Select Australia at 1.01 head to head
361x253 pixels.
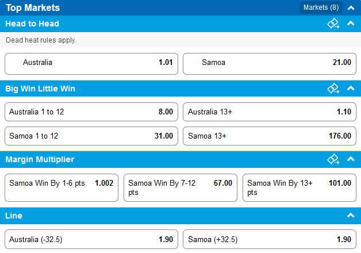(91, 64)
